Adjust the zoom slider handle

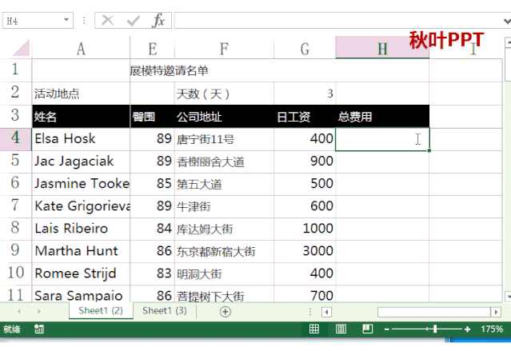coord(435,329)
